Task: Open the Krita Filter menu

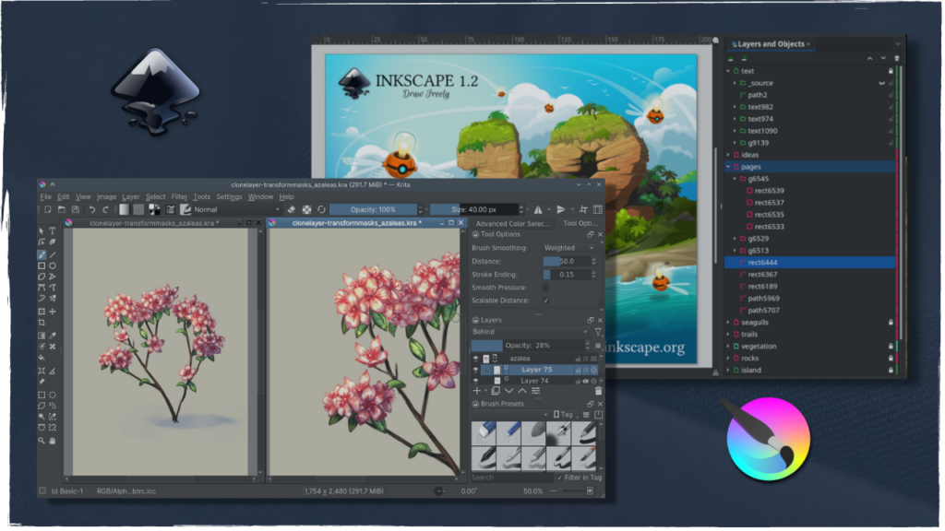Action: pyautogui.click(x=179, y=197)
